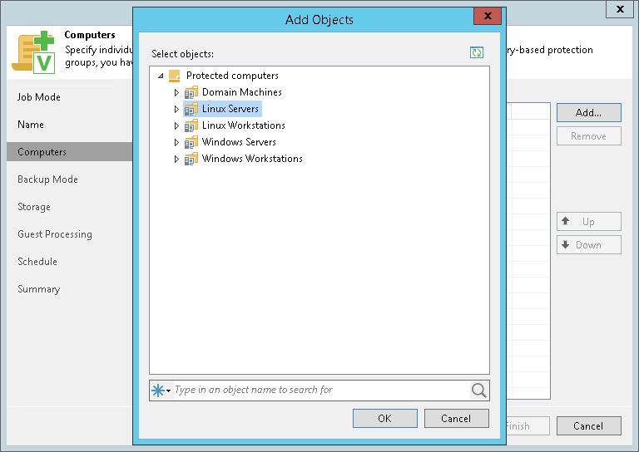Viewport: 639px width, 452px height.
Task: Select Protected computers tree row
Action: point(232,76)
